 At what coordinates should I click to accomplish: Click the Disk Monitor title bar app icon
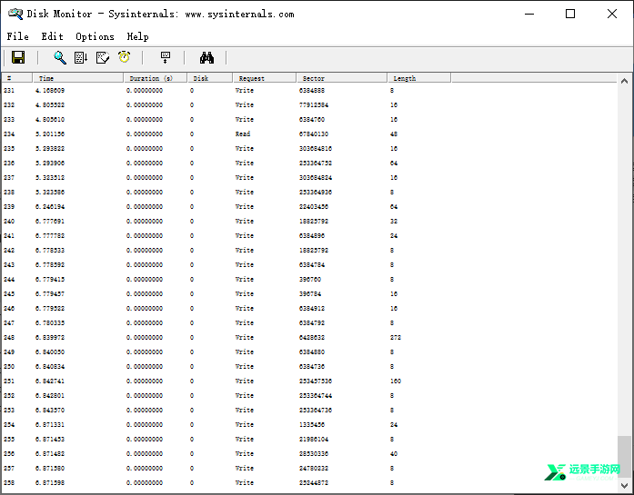(15, 14)
